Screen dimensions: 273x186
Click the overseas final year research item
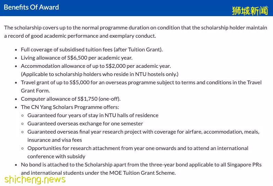[143, 132]
